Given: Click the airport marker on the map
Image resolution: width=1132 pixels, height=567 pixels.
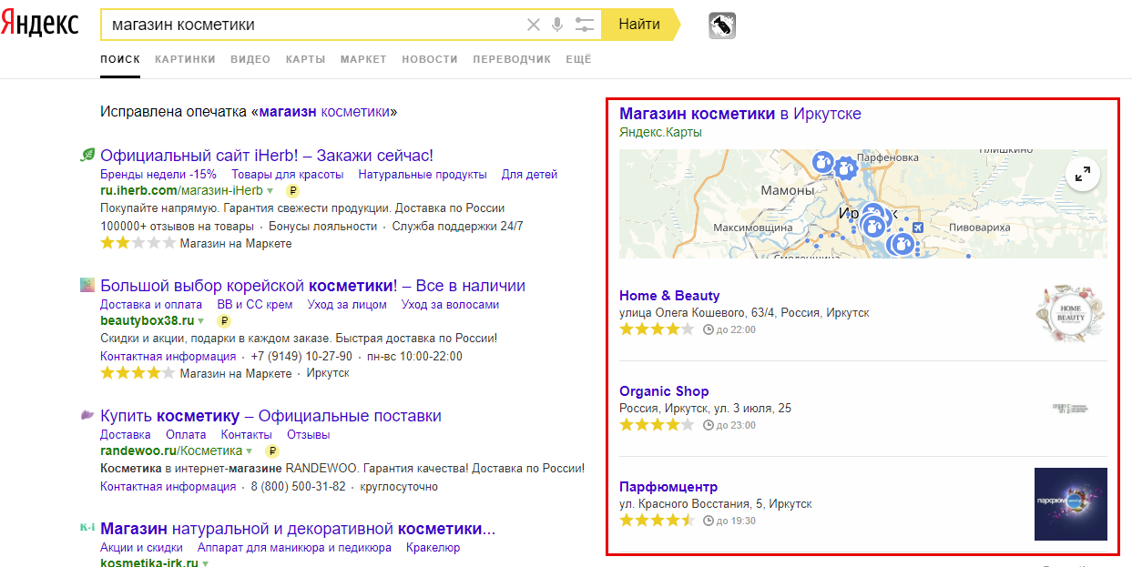Looking at the screenshot, I should [917, 227].
